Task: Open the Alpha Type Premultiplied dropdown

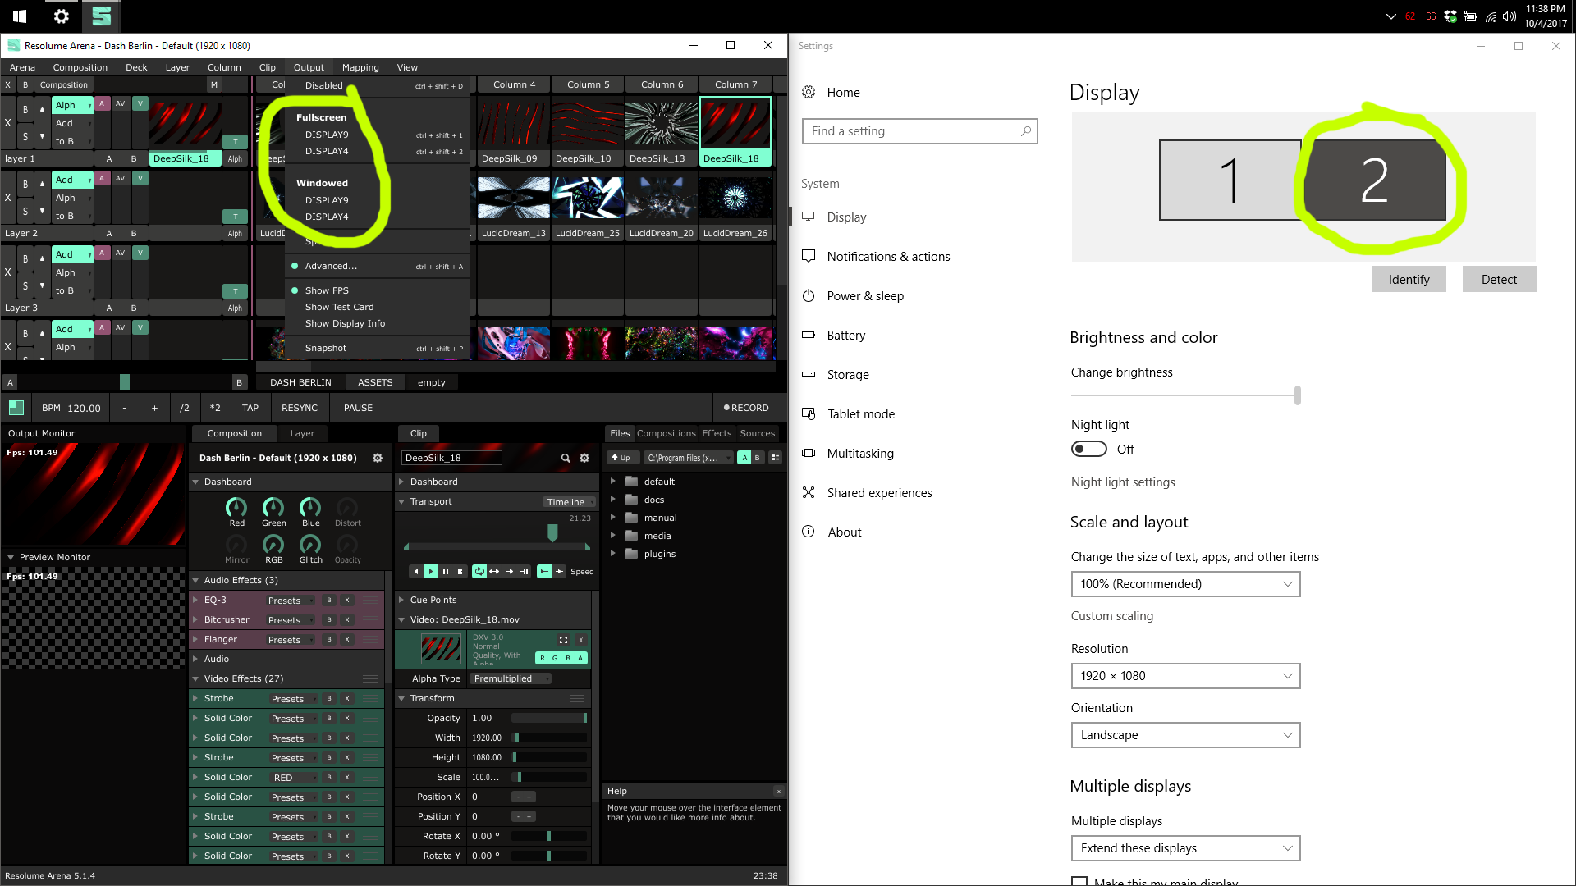Action: click(x=511, y=678)
